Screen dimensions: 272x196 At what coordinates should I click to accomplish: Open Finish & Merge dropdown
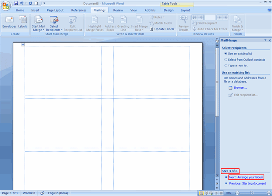(237, 23)
